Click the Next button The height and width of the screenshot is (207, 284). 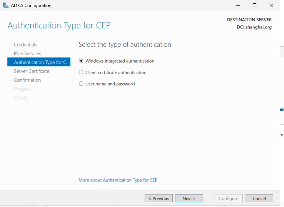[189, 198]
